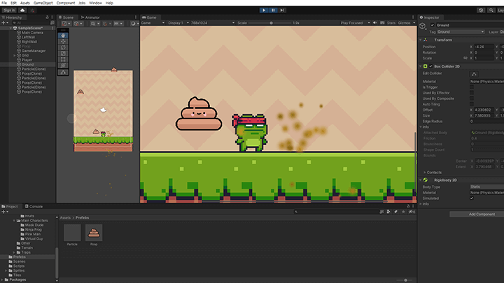
Task: Click the scale constrain-proportions link icon
Action: pos(465,58)
